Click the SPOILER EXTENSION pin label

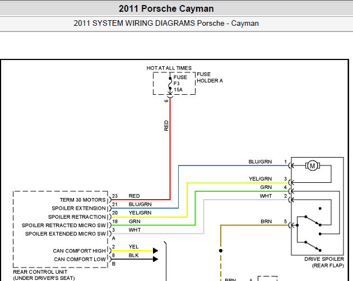(x=78, y=208)
